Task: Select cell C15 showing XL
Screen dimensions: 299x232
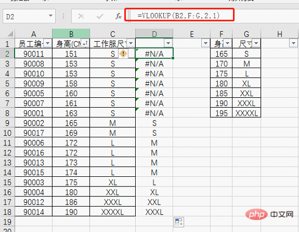Action: (112, 182)
